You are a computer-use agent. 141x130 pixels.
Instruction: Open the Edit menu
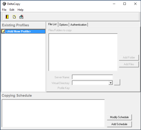coord(12,10)
